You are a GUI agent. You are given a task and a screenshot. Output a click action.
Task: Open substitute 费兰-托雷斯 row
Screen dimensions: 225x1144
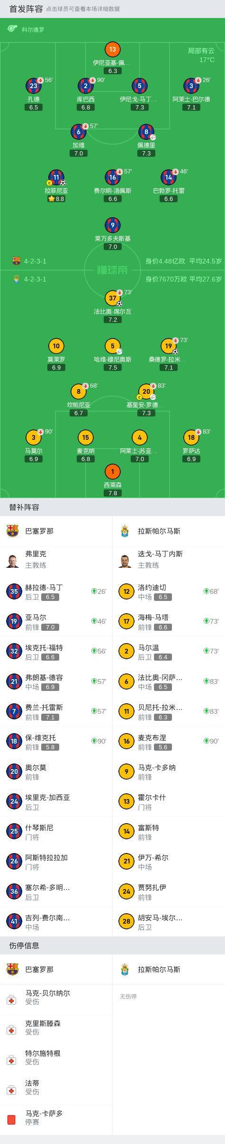click(56, 711)
